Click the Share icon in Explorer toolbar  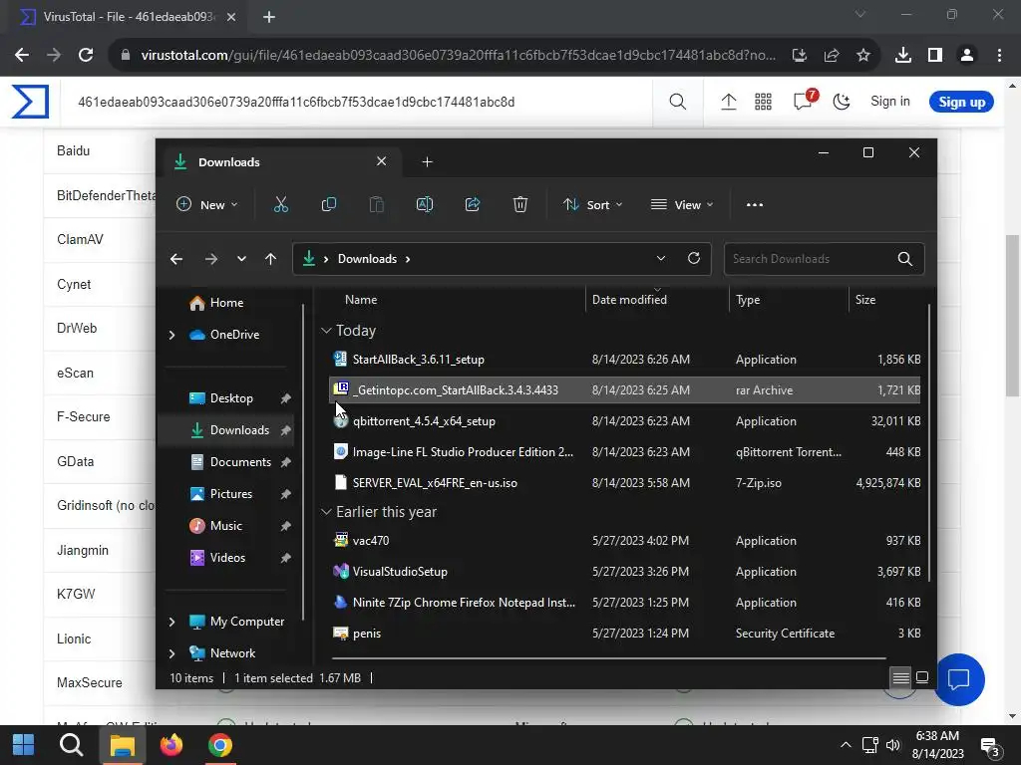[x=473, y=205]
